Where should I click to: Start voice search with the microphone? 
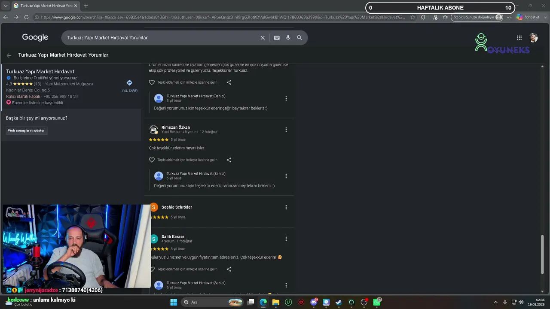pos(288,38)
